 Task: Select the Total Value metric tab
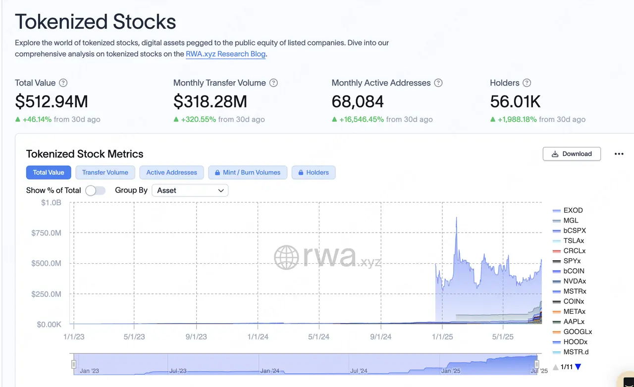click(x=49, y=172)
